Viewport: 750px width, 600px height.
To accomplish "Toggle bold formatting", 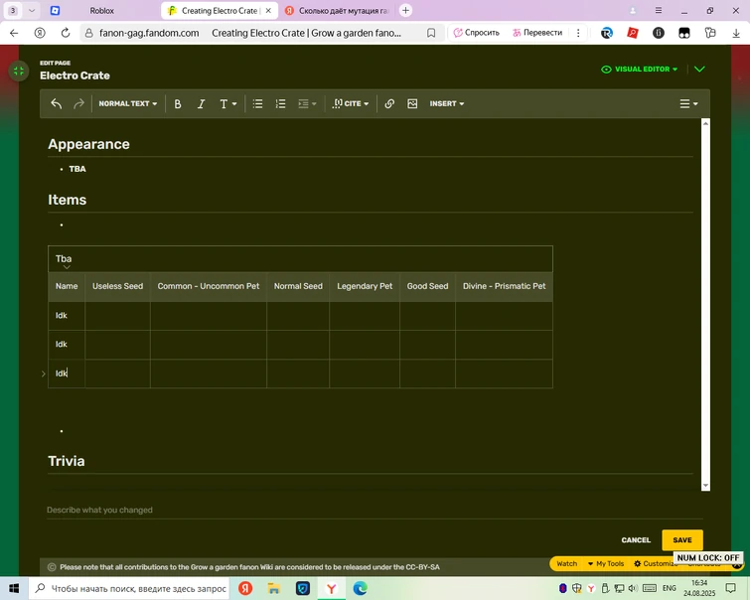I will coord(178,104).
